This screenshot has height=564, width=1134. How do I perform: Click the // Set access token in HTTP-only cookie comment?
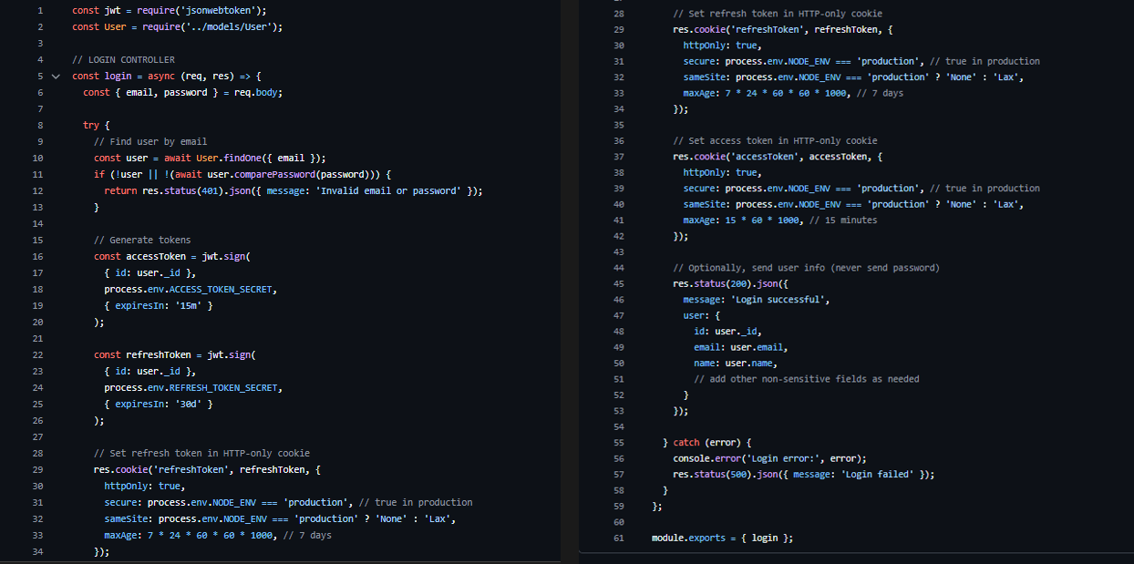pyautogui.click(x=775, y=141)
